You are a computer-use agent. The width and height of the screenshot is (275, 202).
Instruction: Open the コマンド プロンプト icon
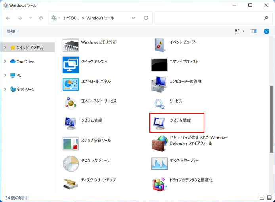pos(159,65)
